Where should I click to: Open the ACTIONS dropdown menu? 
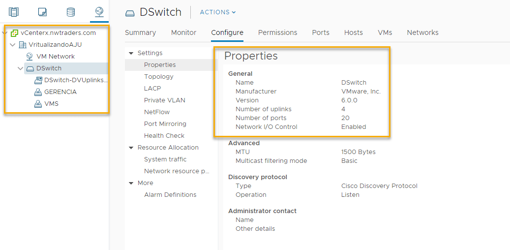pos(218,12)
